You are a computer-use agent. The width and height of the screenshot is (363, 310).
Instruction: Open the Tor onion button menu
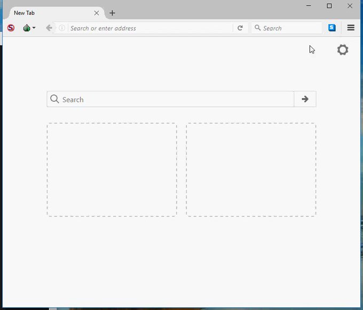(29, 28)
